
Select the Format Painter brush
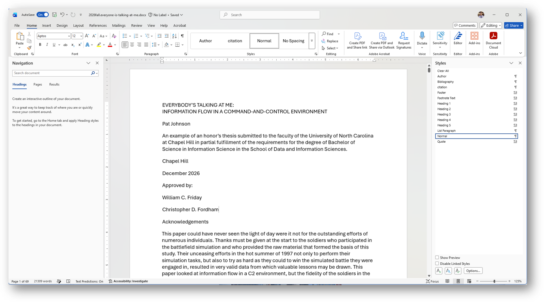pyautogui.click(x=29, y=48)
